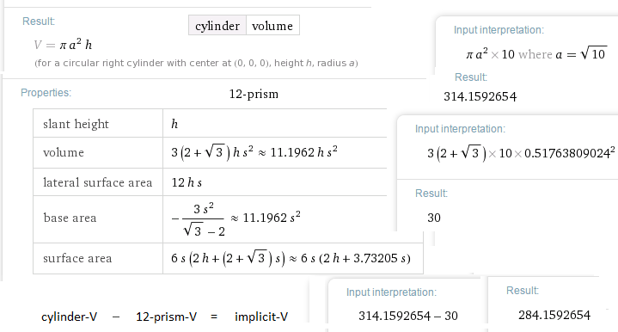Click the result value 30

[x=434, y=218]
